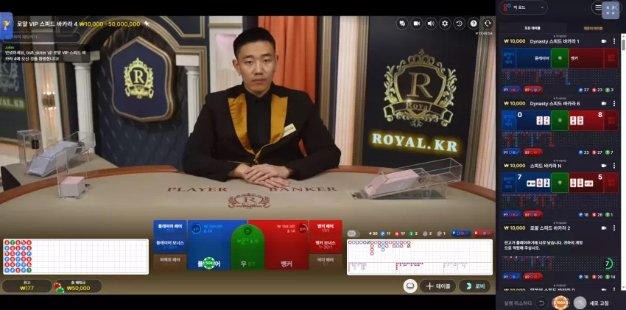
Task: Open more options for Dynasty 스피드 바카라 1
Action: (614, 41)
